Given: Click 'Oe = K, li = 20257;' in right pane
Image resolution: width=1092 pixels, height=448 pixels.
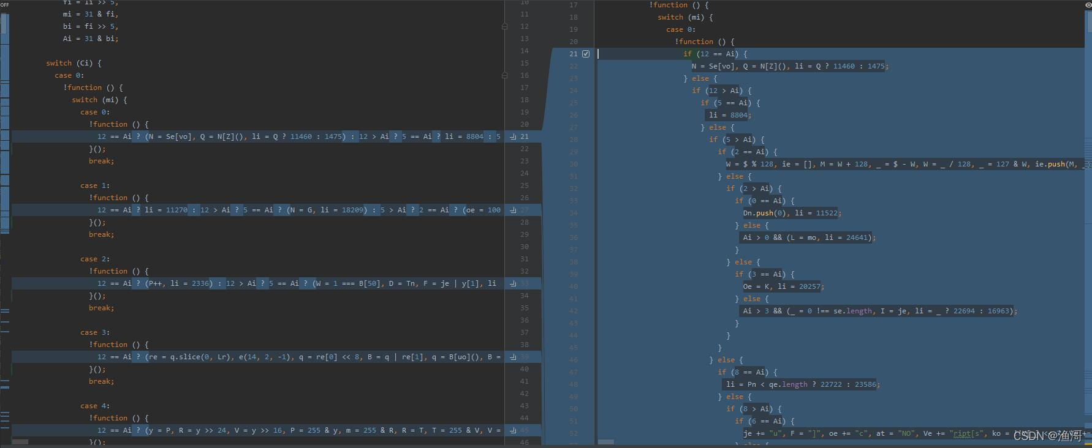Looking at the screenshot, I should pyautogui.click(x=784, y=286).
